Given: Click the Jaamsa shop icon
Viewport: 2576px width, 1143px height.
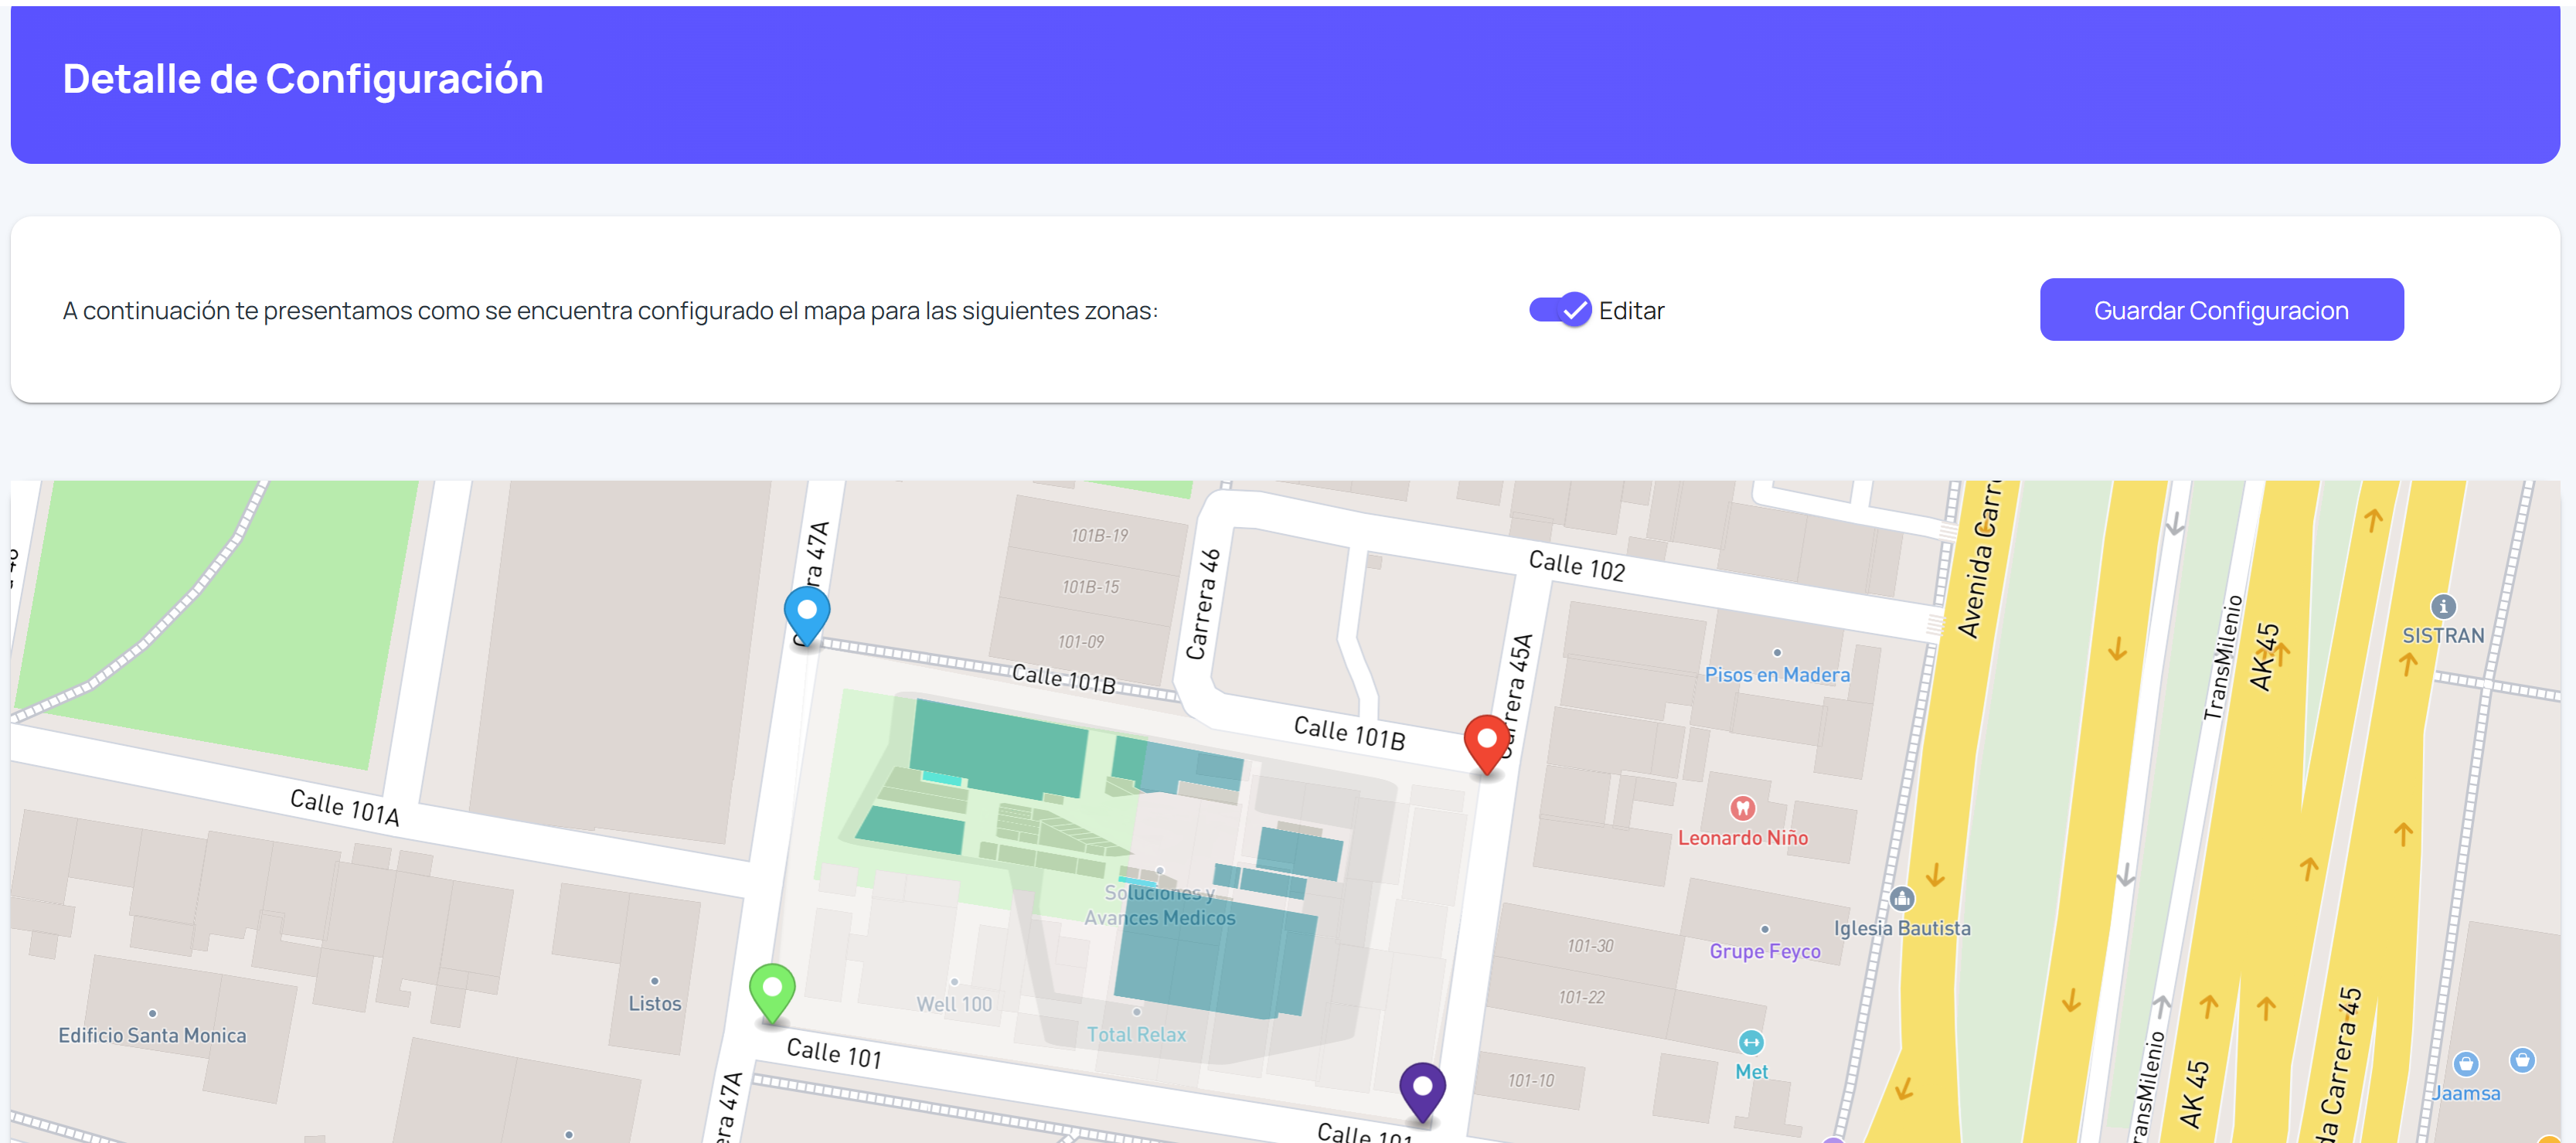Looking at the screenshot, I should click(2465, 1063).
